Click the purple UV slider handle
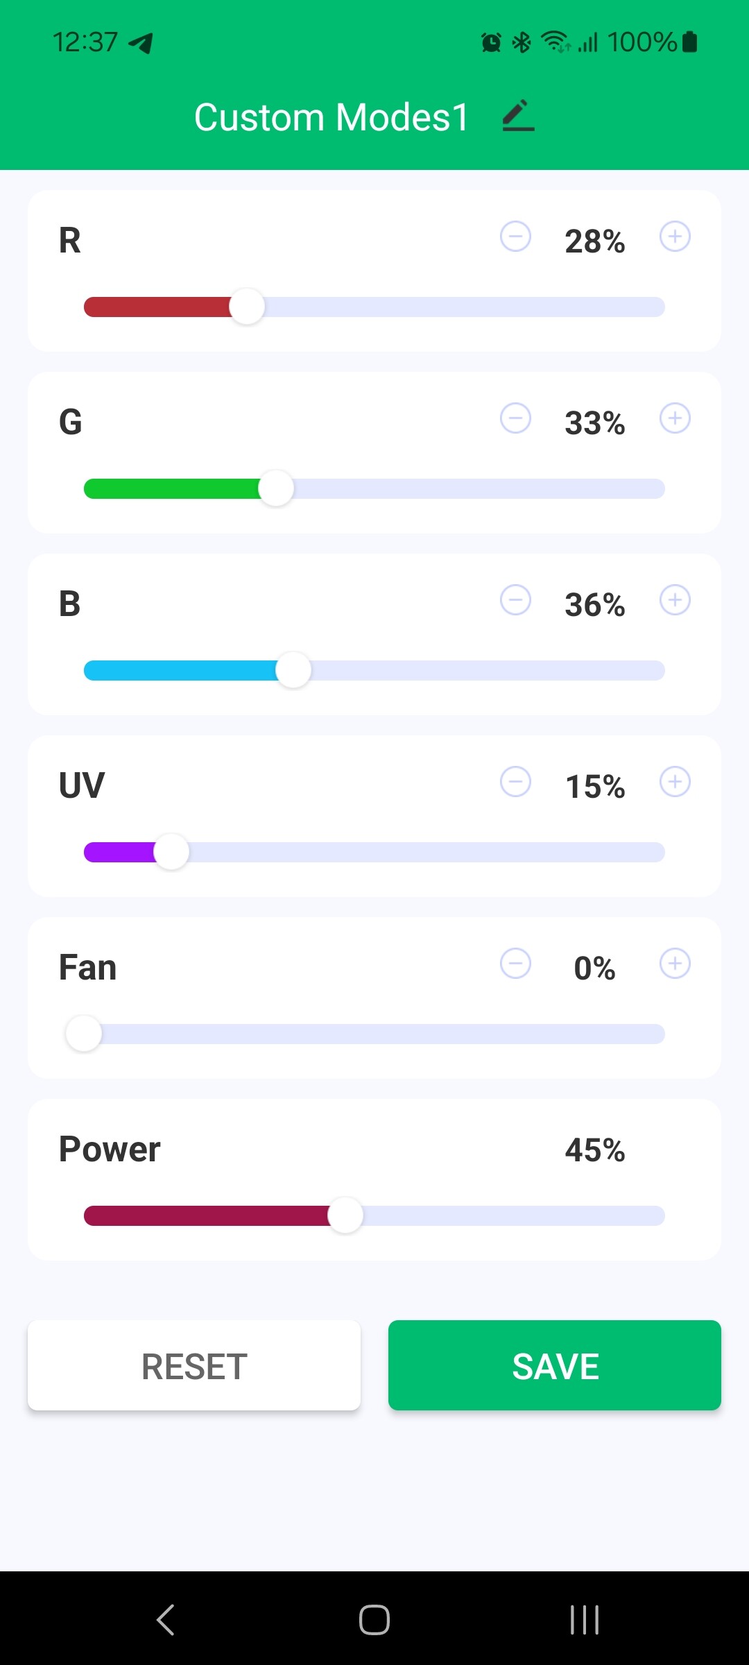 coord(171,852)
